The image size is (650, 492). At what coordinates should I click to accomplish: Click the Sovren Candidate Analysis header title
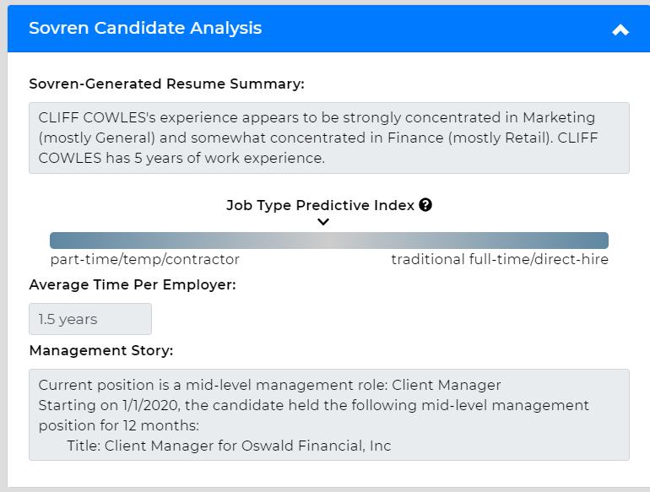point(145,28)
